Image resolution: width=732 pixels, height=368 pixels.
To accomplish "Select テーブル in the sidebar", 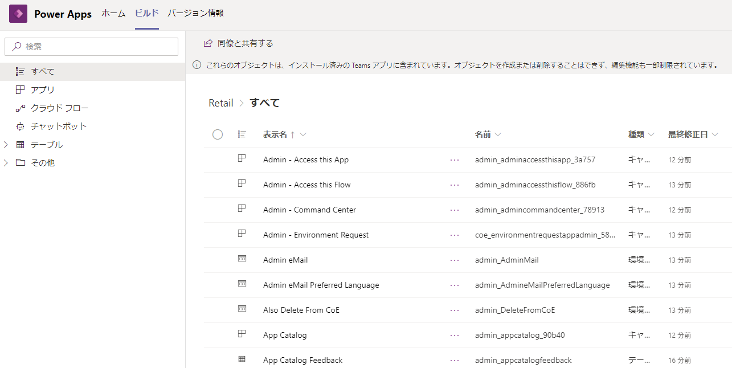I will 92,145.
